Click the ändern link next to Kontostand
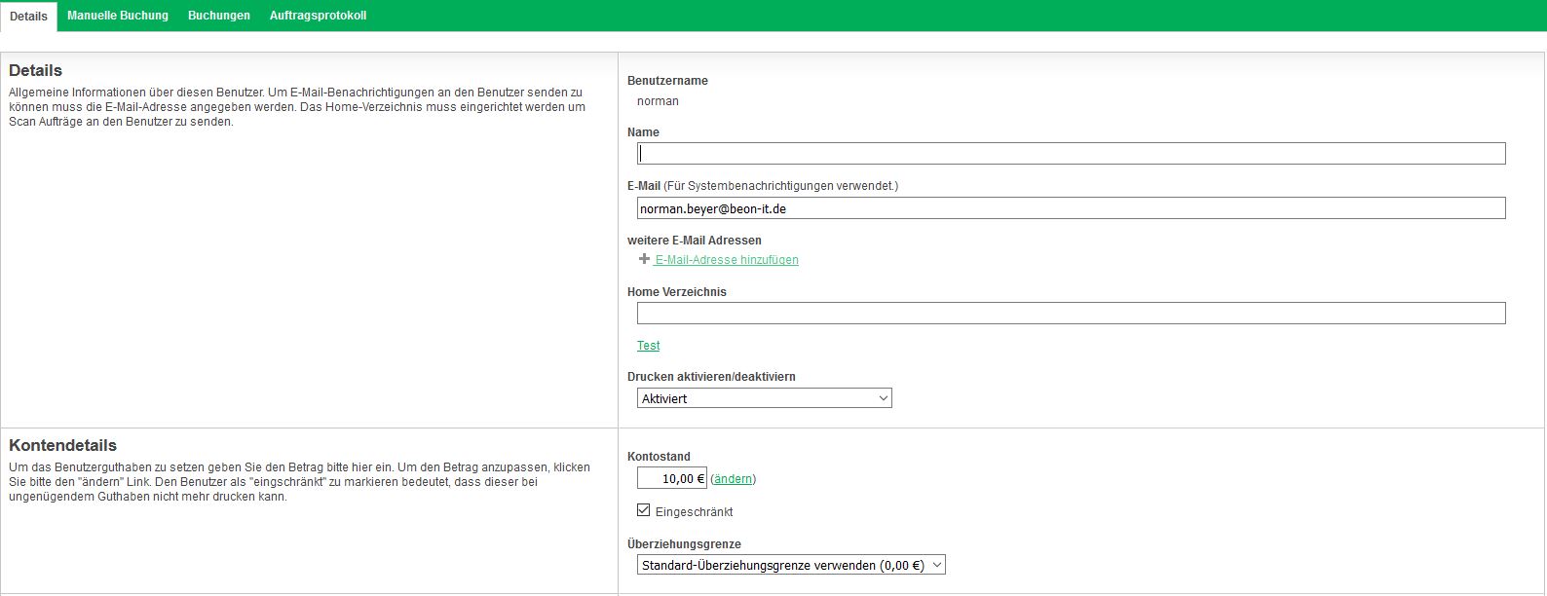1547x596 pixels. tap(733, 479)
